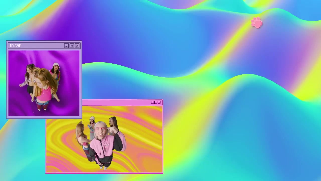Select the yellow swirl video in pink window
Viewport: 321px width, 181px height.
pos(104,139)
